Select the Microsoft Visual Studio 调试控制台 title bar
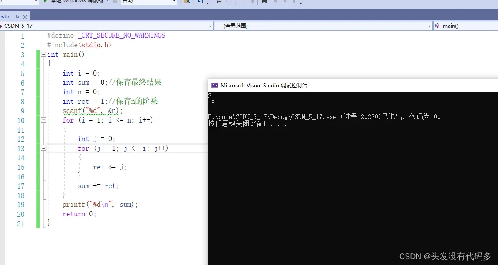The image size is (498, 265). tap(353, 86)
